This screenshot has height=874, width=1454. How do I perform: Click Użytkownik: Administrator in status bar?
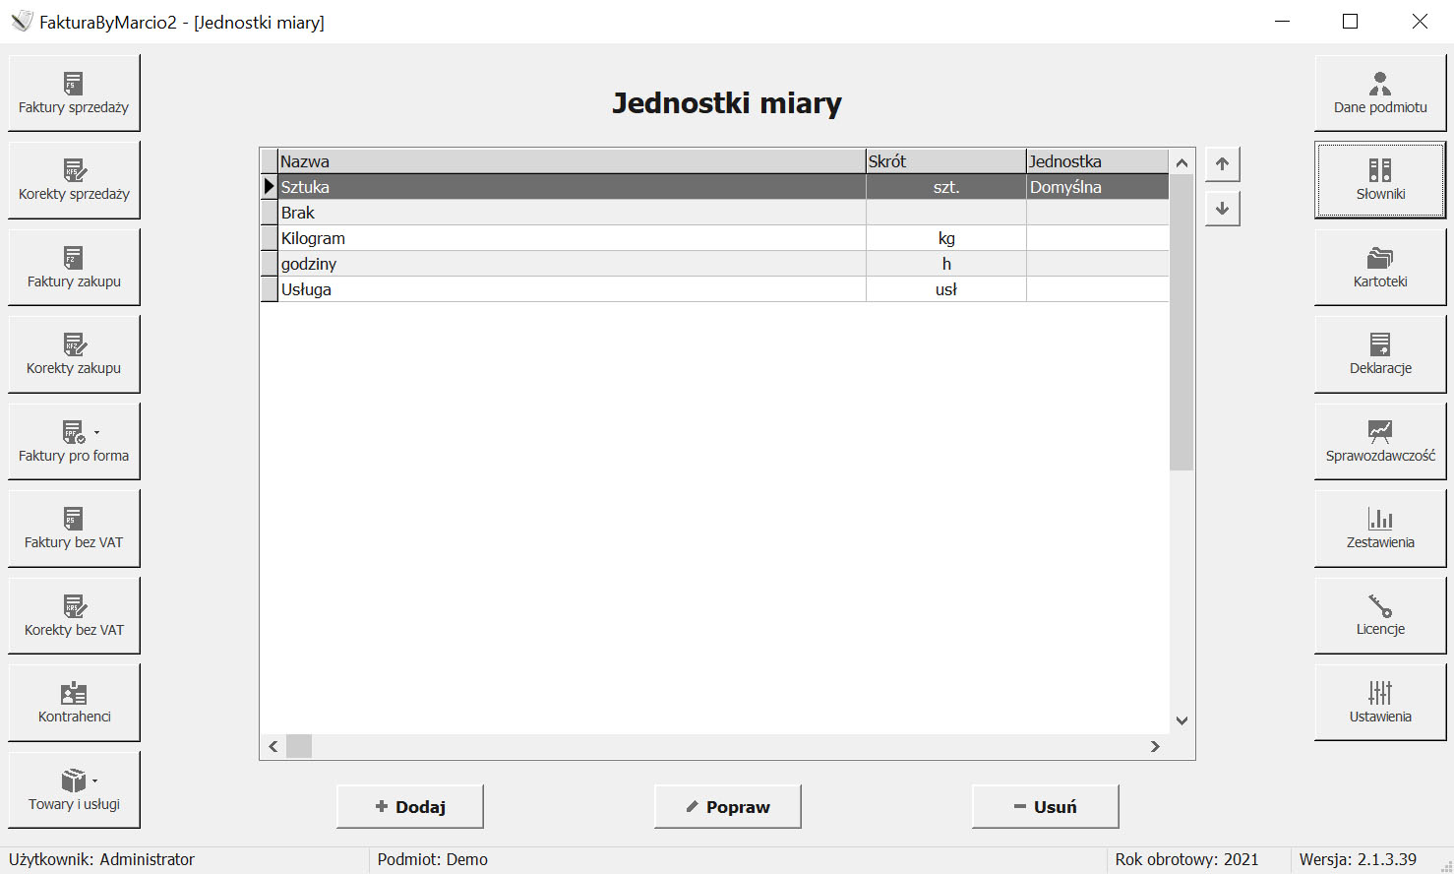[x=102, y=859]
